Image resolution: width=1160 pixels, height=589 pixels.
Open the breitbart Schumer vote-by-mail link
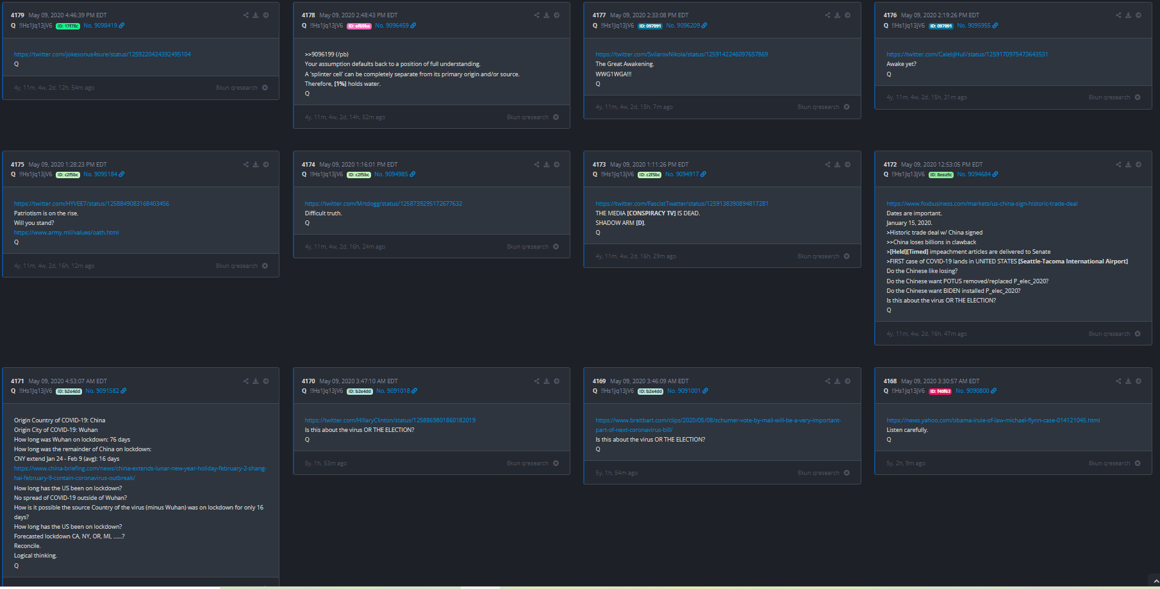718,425
